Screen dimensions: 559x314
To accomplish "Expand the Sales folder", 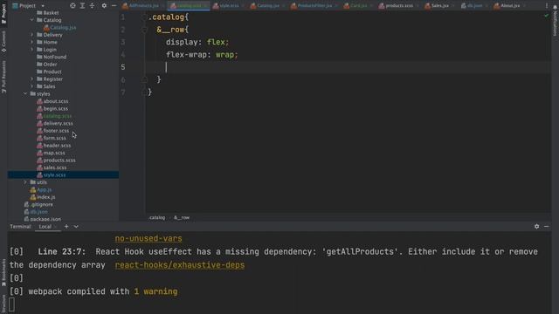I will point(32,86).
